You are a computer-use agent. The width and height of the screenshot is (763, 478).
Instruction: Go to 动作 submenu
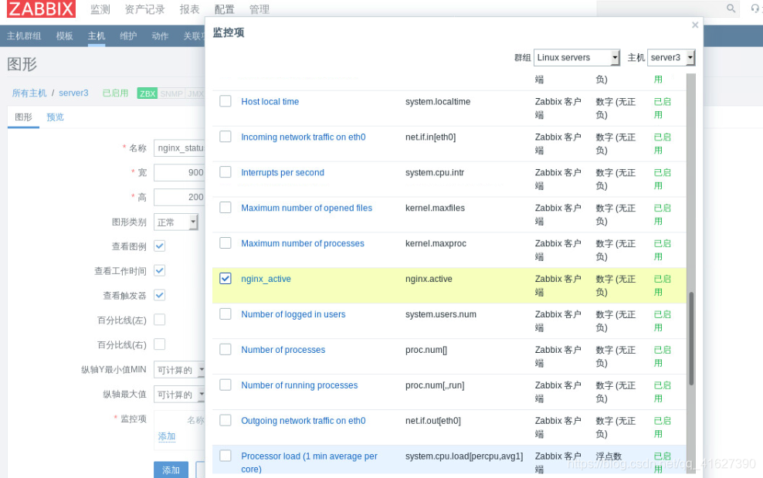pos(160,36)
